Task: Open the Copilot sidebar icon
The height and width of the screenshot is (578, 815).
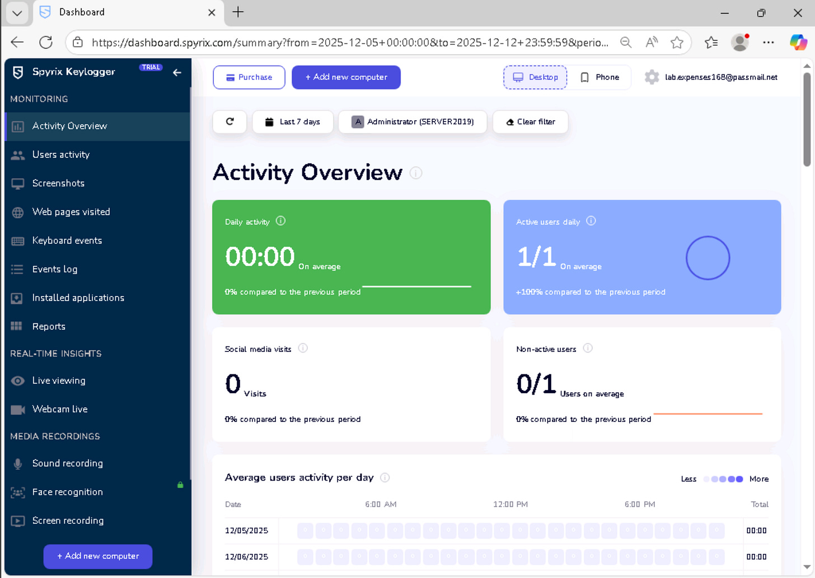Action: pos(799,43)
